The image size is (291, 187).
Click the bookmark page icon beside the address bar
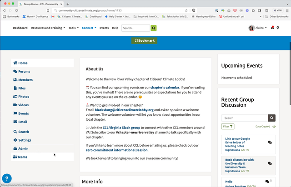[48, 10]
